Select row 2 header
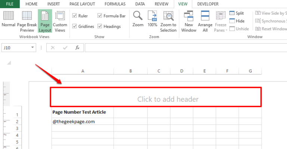The width and height of the screenshot is (287, 149). point(17,121)
